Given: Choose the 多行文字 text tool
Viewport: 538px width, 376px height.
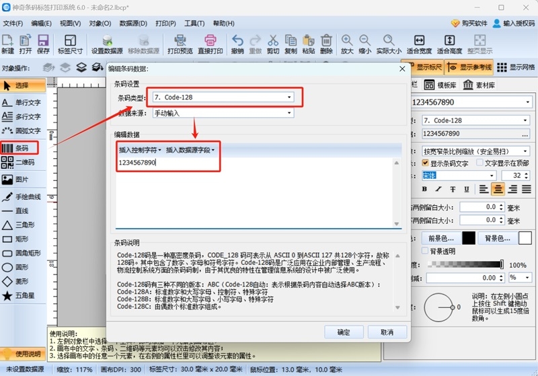Looking at the screenshot, I should pos(22,116).
